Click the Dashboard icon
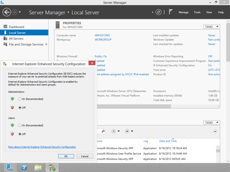230x172 pixels. pyautogui.click(x=5, y=27)
